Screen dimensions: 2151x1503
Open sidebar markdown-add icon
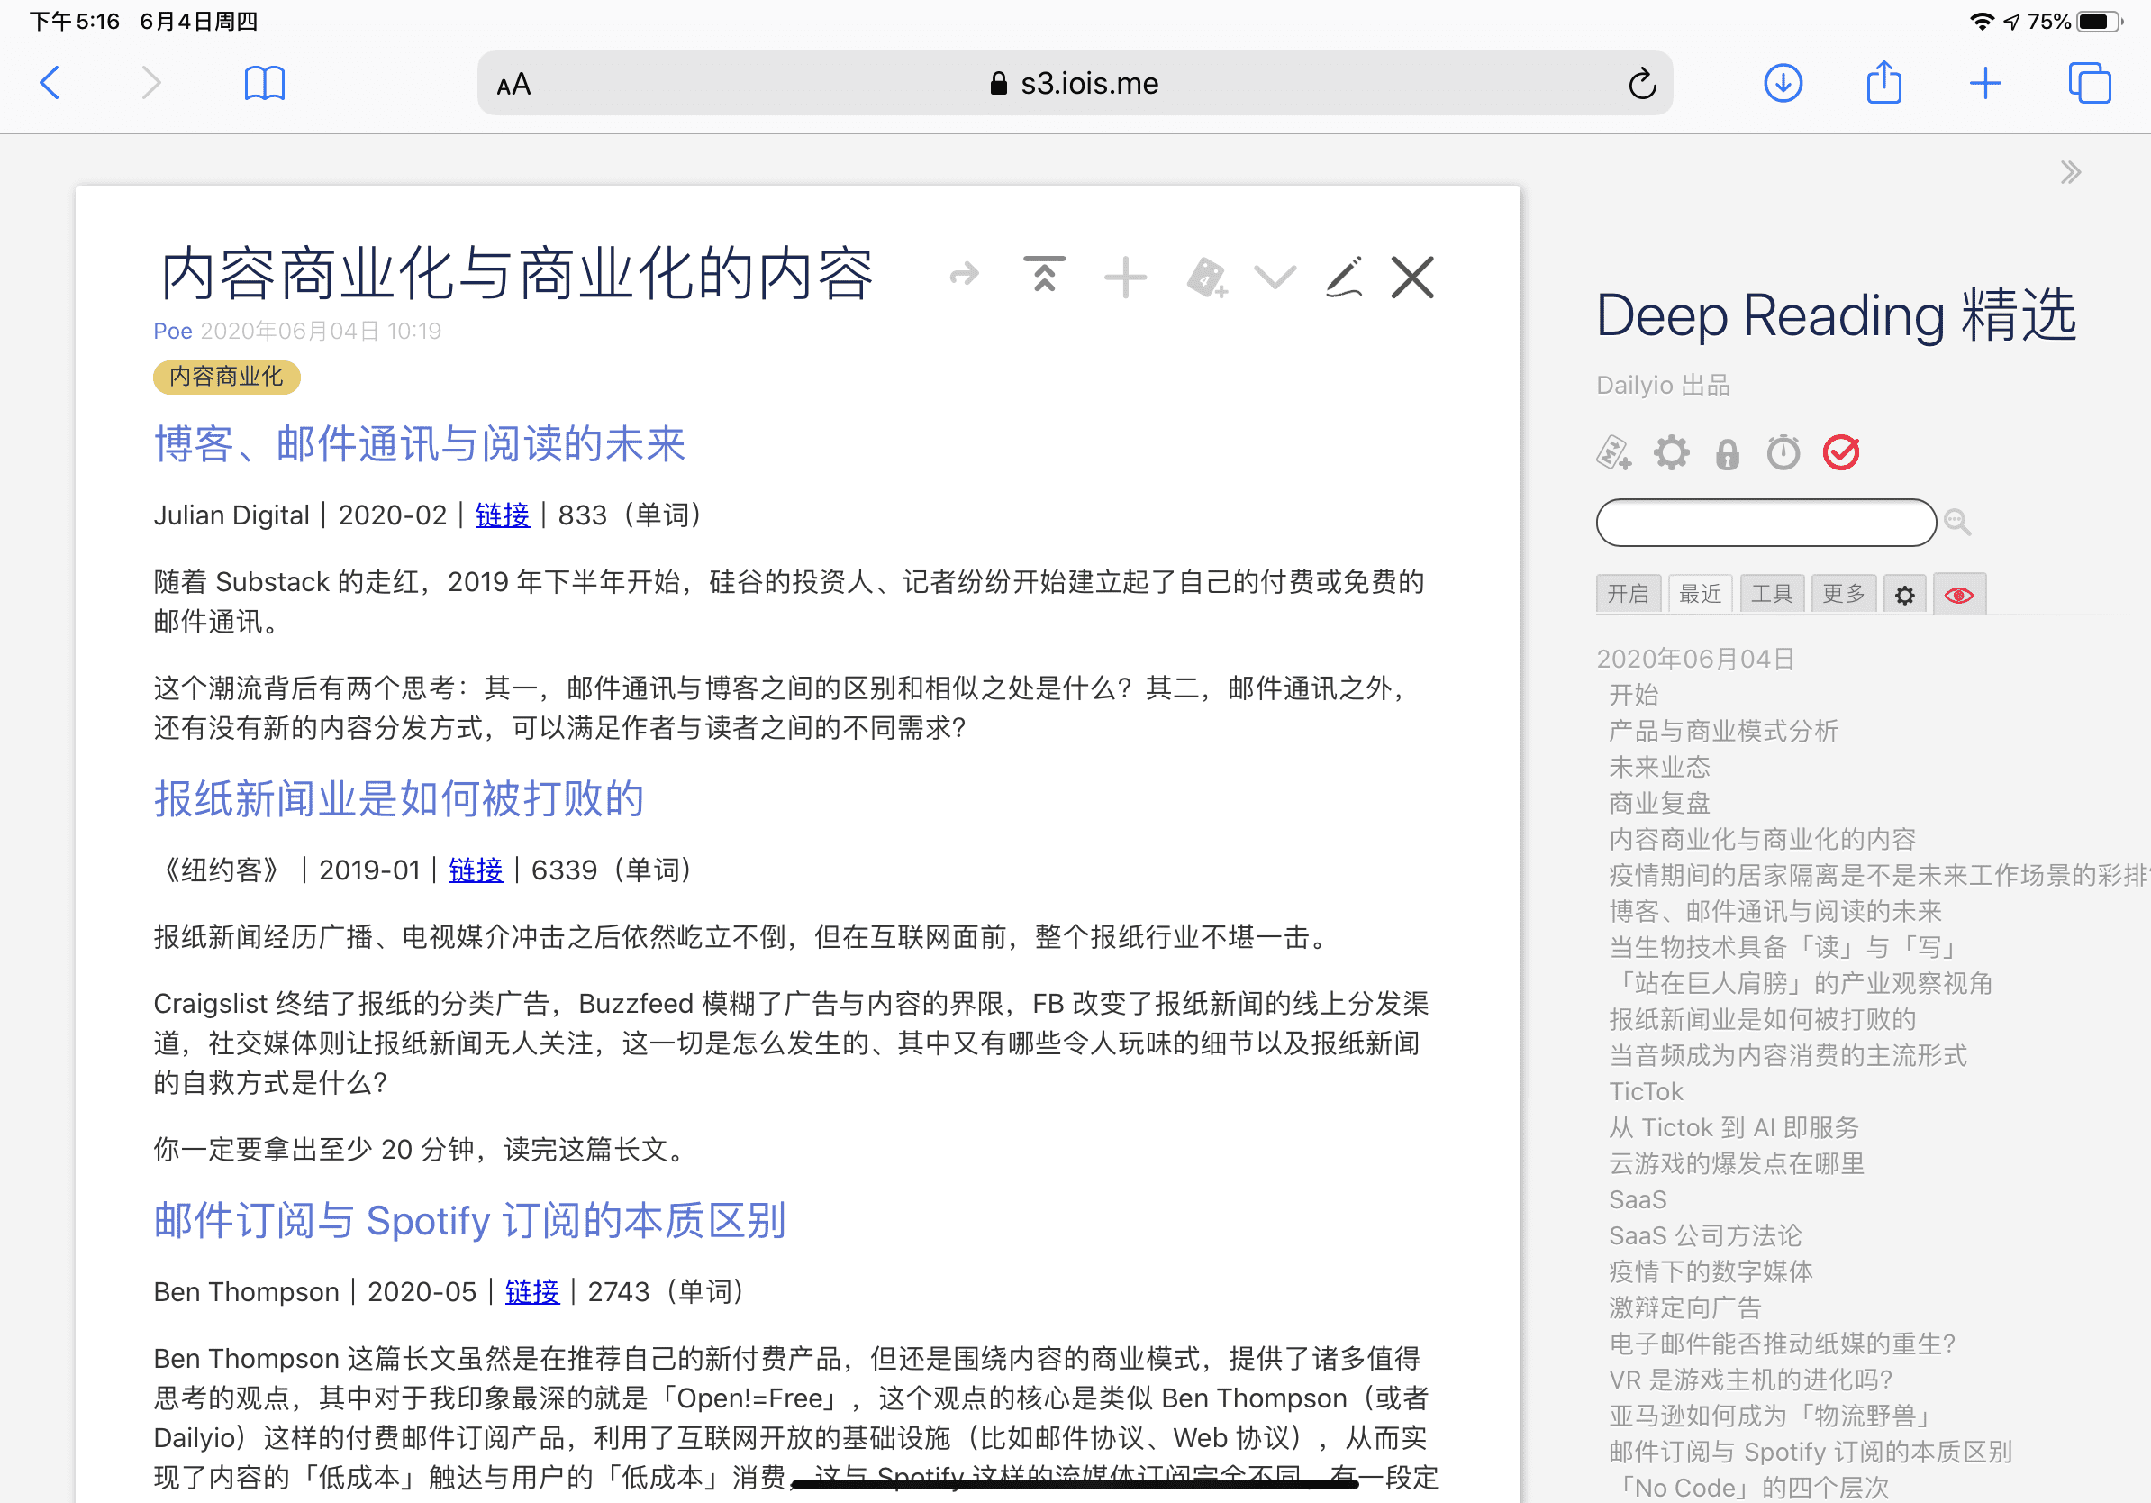[x=1613, y=453]
